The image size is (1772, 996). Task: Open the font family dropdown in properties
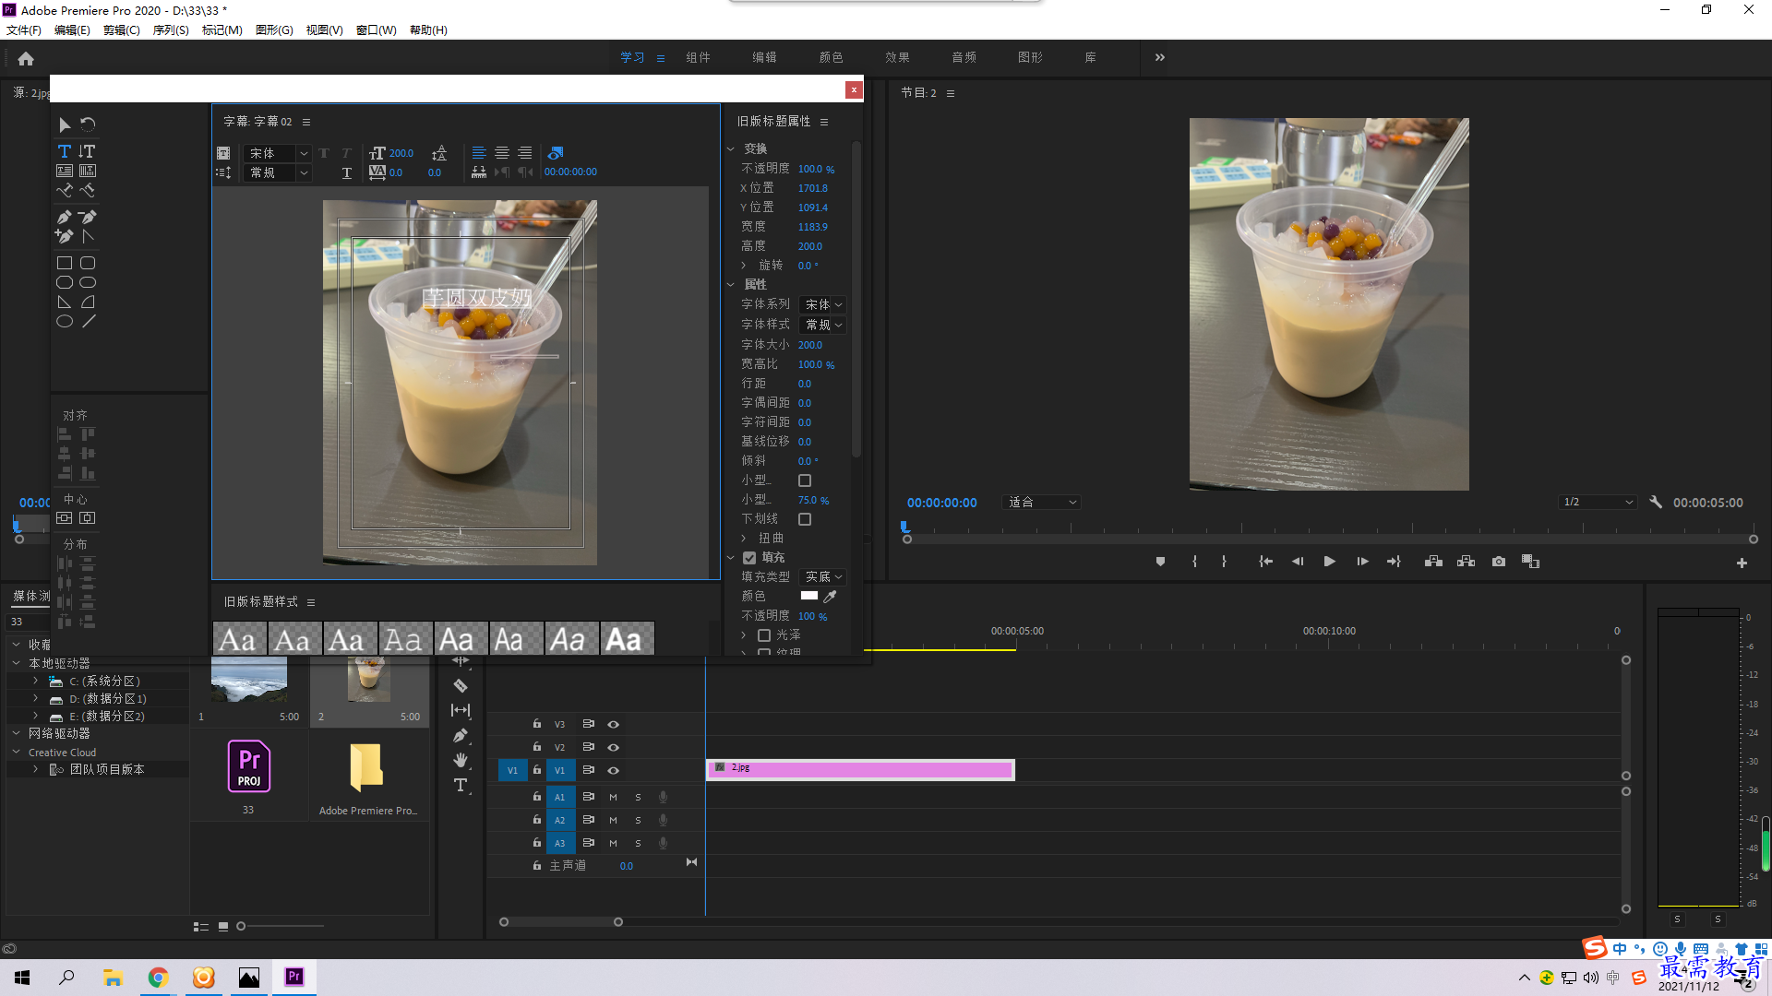tap(823, 304)
